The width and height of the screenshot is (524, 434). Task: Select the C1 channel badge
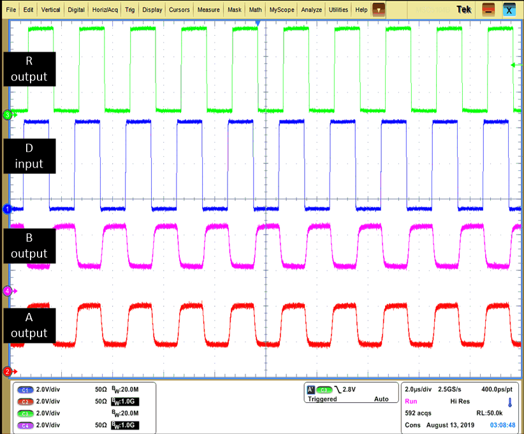[x=24, y=389]
